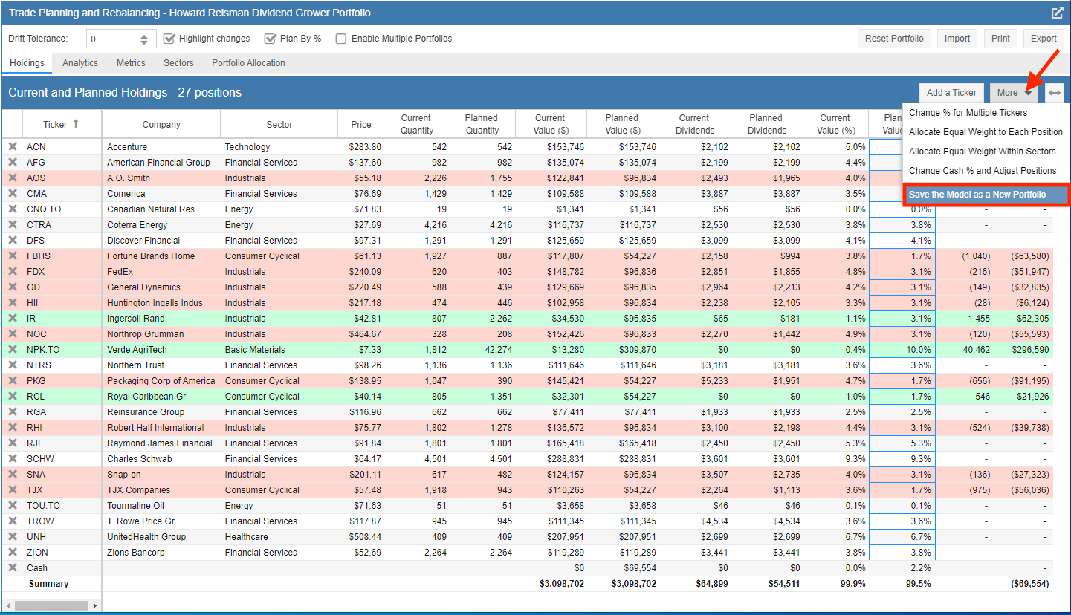1071x615 pixels.
Task: Click the Current Value (%) column header
Action: [x=835, y=124]
